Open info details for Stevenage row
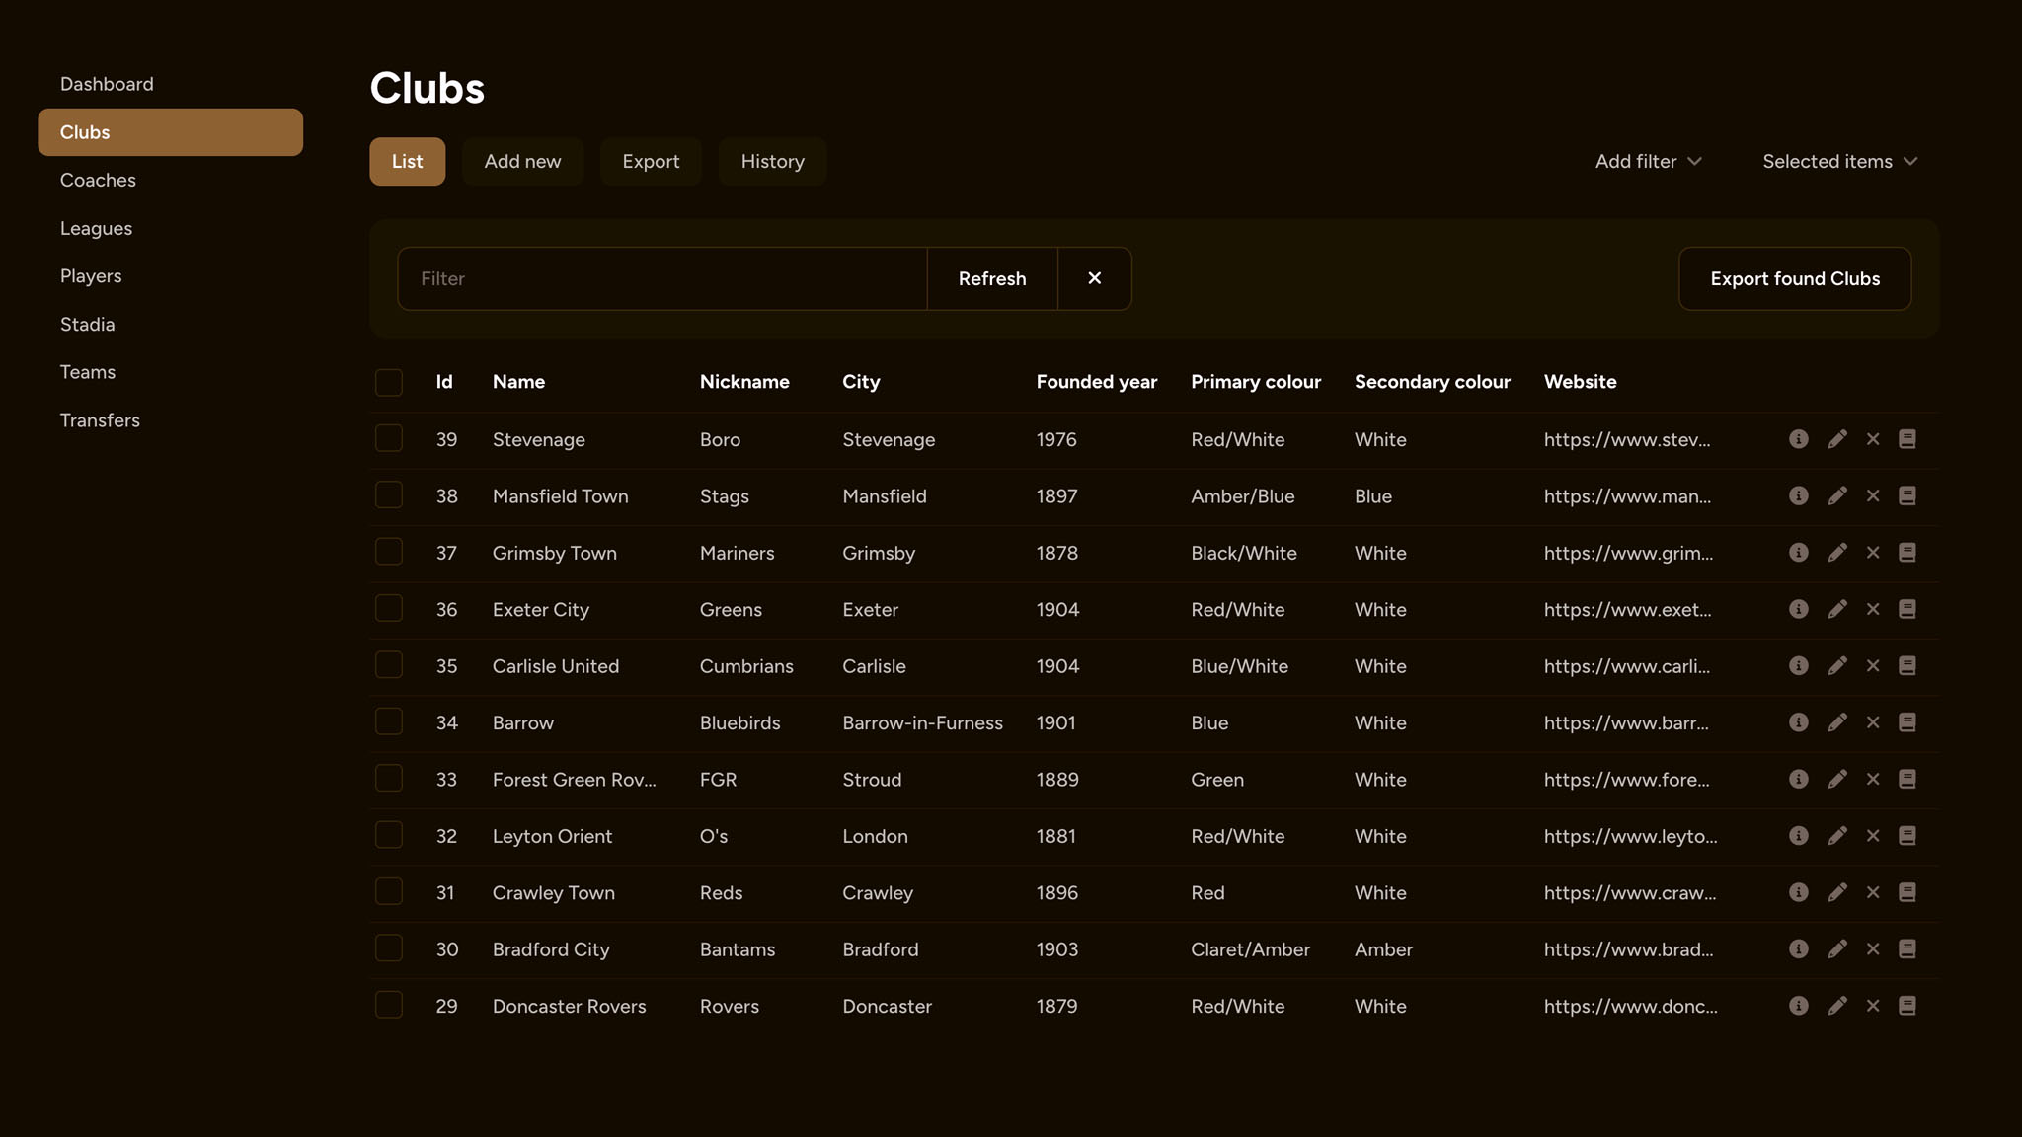Viewport: 2022px width, 1137px height. [x=1798, y=439]
